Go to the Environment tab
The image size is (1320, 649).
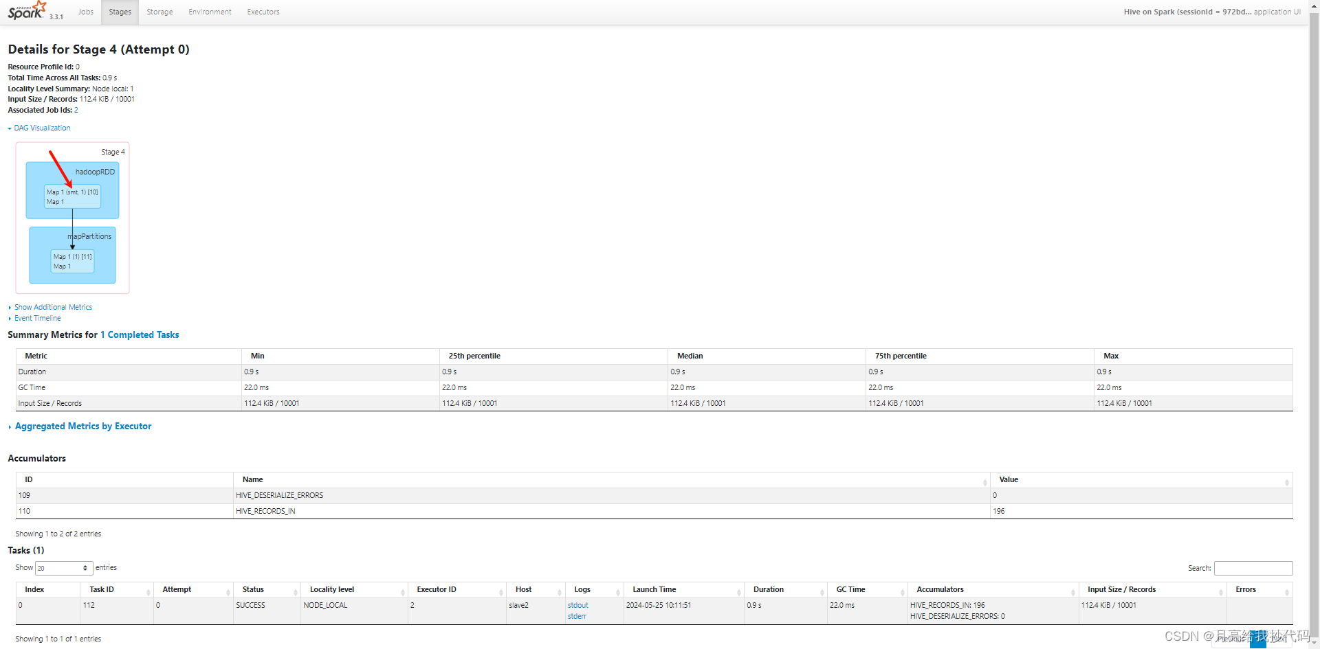(210, 12)
